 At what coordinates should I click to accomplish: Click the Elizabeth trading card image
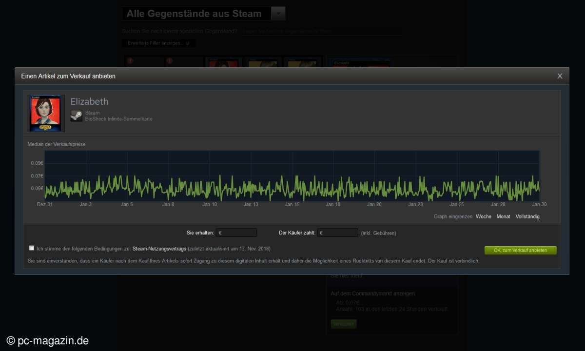[x=46, y=113]
